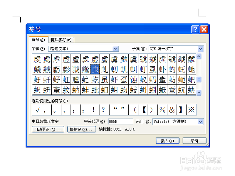This screenshot has height=176, width=235.
Task: Select the 蚊 character in the grid
Action: [66, 90]
